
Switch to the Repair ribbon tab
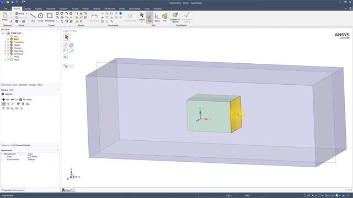tap(85, 9)
